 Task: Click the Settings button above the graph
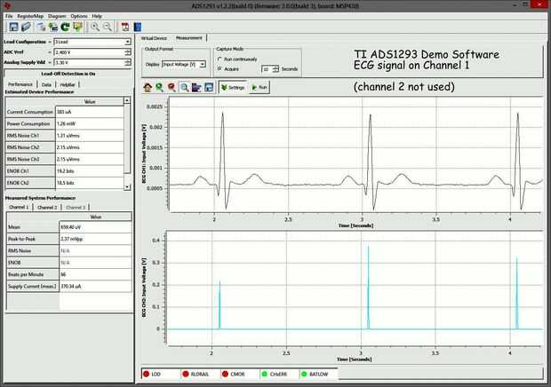point(233,87)
